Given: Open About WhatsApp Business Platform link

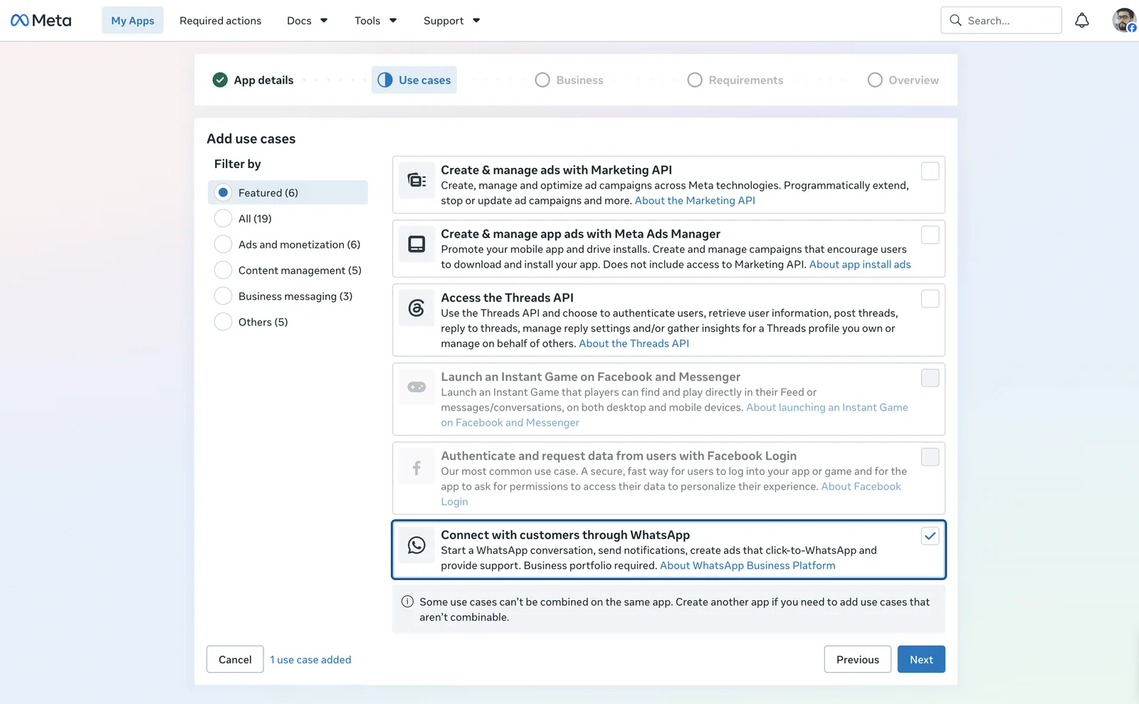Looking at the screenshot, I should [x=747, y=565].
